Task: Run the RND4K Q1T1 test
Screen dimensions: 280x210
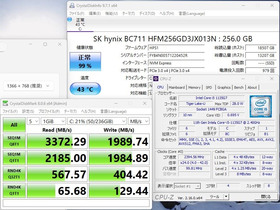Action: tap(14, 190)
